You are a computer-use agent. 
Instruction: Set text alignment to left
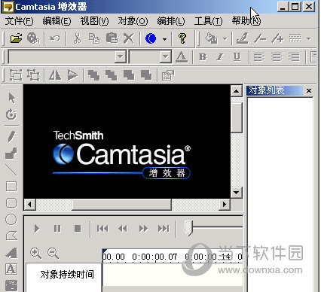(259, 57)
